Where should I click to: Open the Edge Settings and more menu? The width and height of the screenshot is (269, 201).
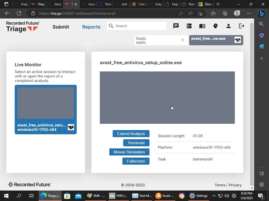pyautogui.click(x=249, y=13)
